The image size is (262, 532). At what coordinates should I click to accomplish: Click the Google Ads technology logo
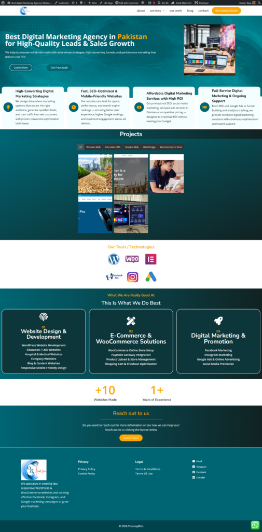tap(151, 277)
